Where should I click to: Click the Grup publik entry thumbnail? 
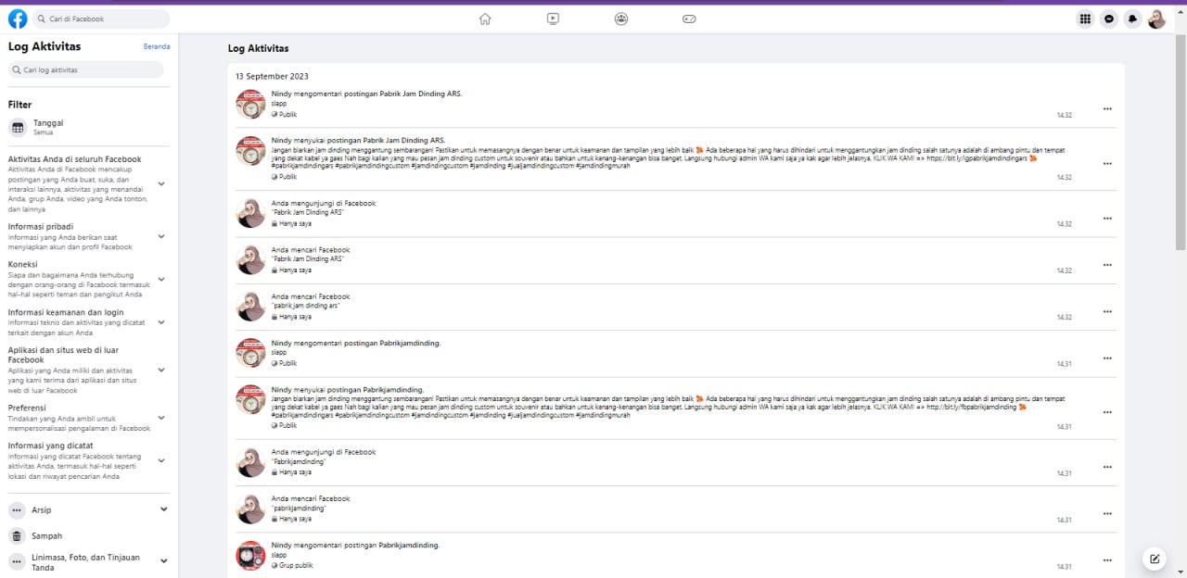[x=250, y=556]
